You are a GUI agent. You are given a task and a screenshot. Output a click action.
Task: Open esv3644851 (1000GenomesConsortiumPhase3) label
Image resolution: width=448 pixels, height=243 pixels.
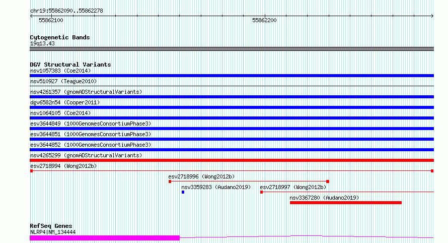point(91,134)
